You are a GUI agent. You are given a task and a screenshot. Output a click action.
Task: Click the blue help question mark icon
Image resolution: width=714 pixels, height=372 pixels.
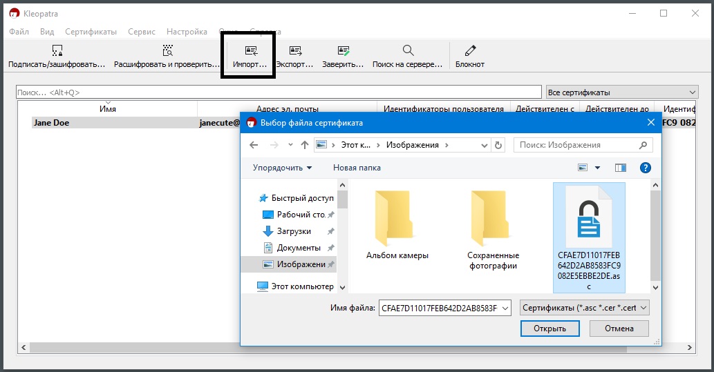645,168
